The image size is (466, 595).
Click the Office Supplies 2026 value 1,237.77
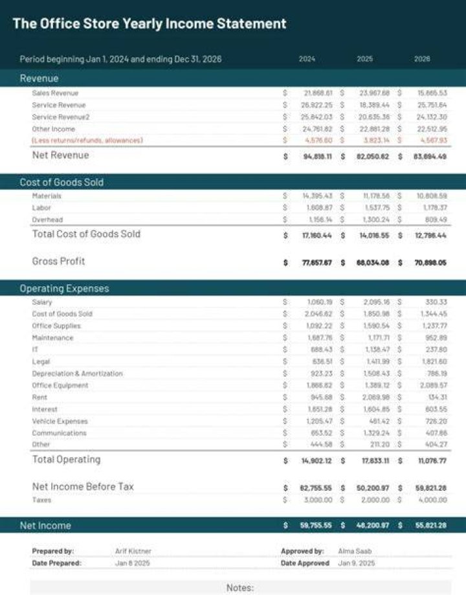434,326
